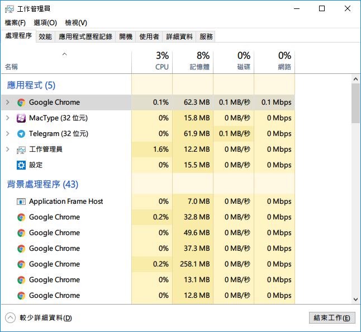The width and height of the screenshot is (361, 332).
Task: Click the MacType app icon
Action: [21, 118]
